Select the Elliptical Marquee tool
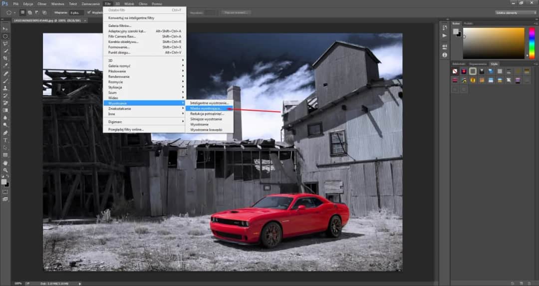 tap(5, 36)
